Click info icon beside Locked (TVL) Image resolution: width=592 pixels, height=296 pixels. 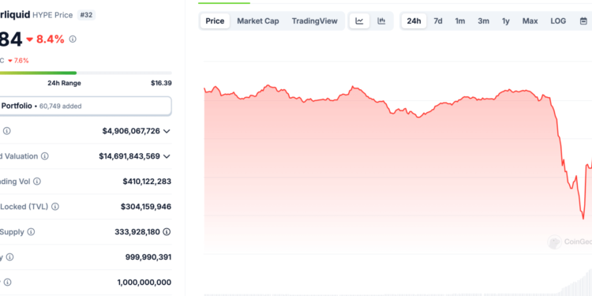pos(55,207)
